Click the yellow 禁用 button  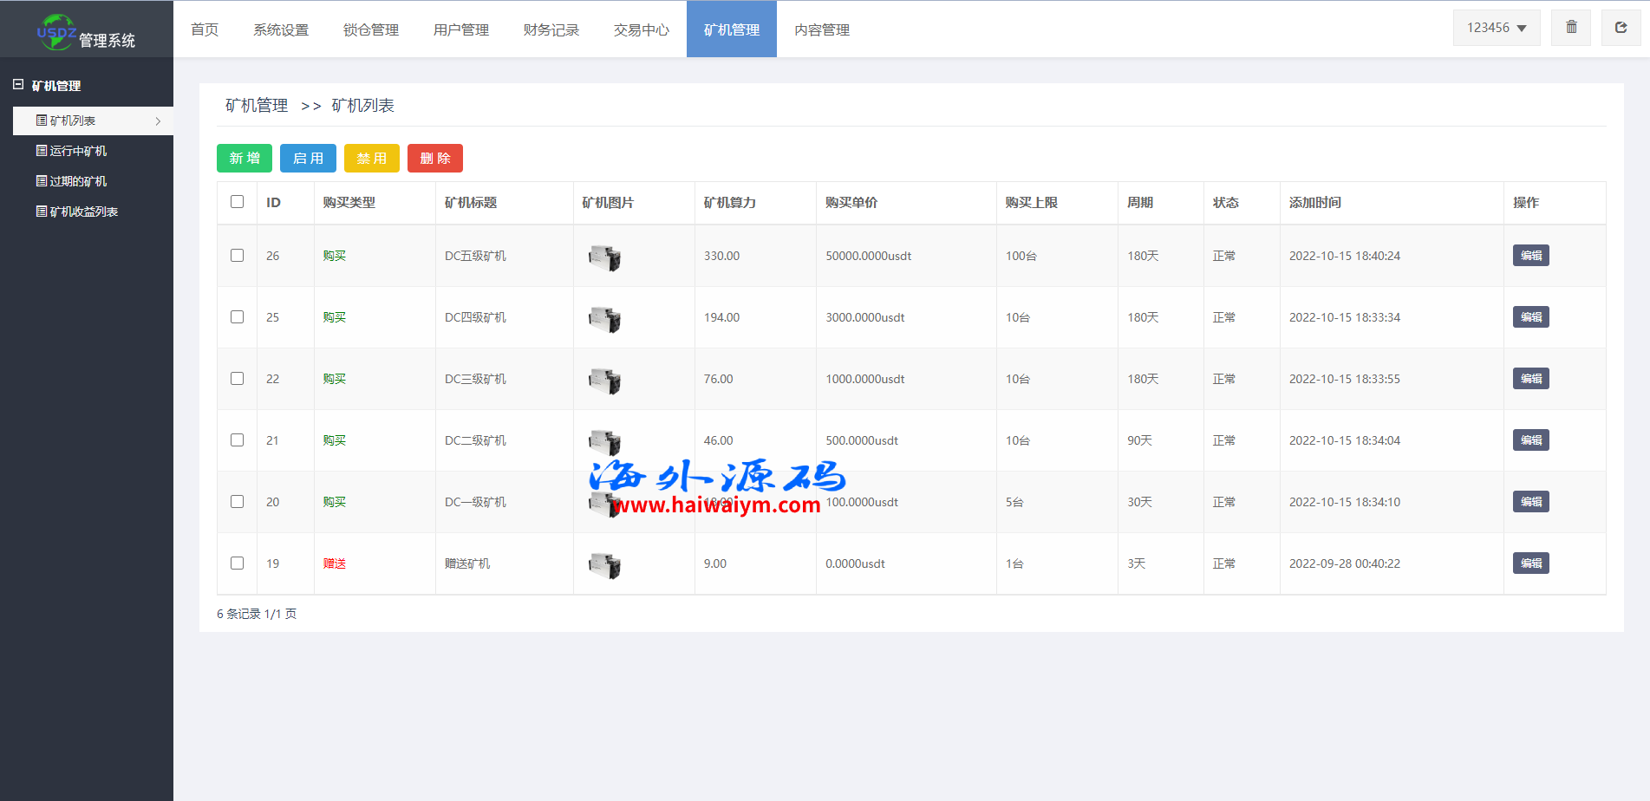[371, 159]
